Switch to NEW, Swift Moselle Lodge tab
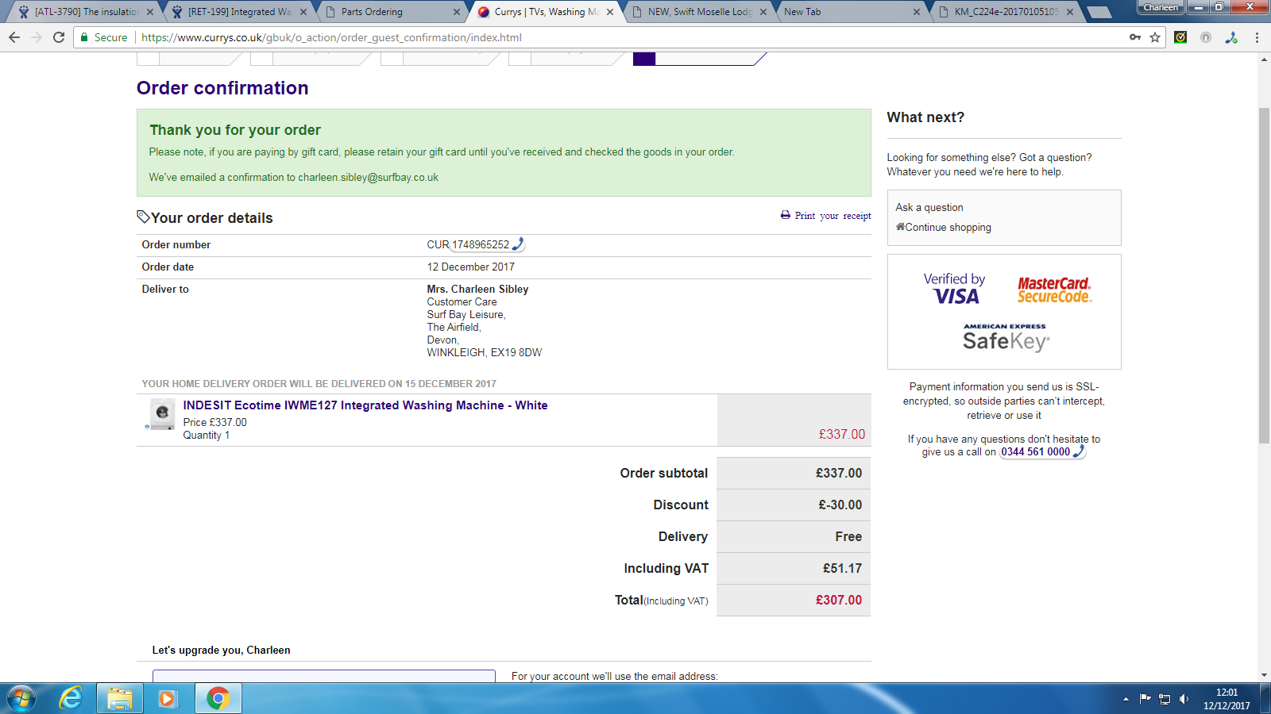 pyautogui.click(x=700, y=12)
